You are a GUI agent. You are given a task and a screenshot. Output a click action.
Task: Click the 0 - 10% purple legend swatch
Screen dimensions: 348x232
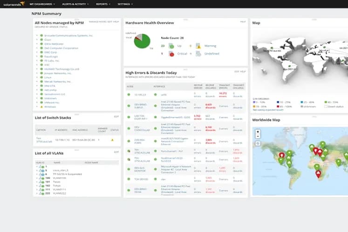(x=254, y=102)
